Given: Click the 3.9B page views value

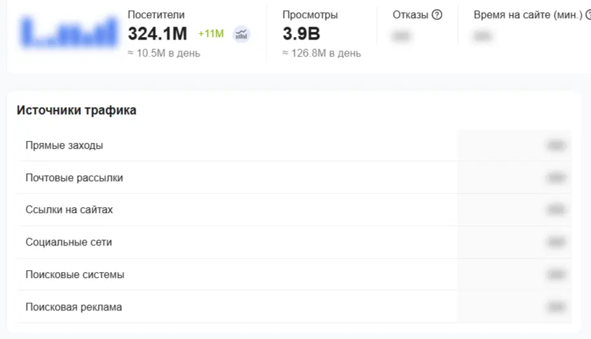Looking at the screenshot, I should coord(301,34).
